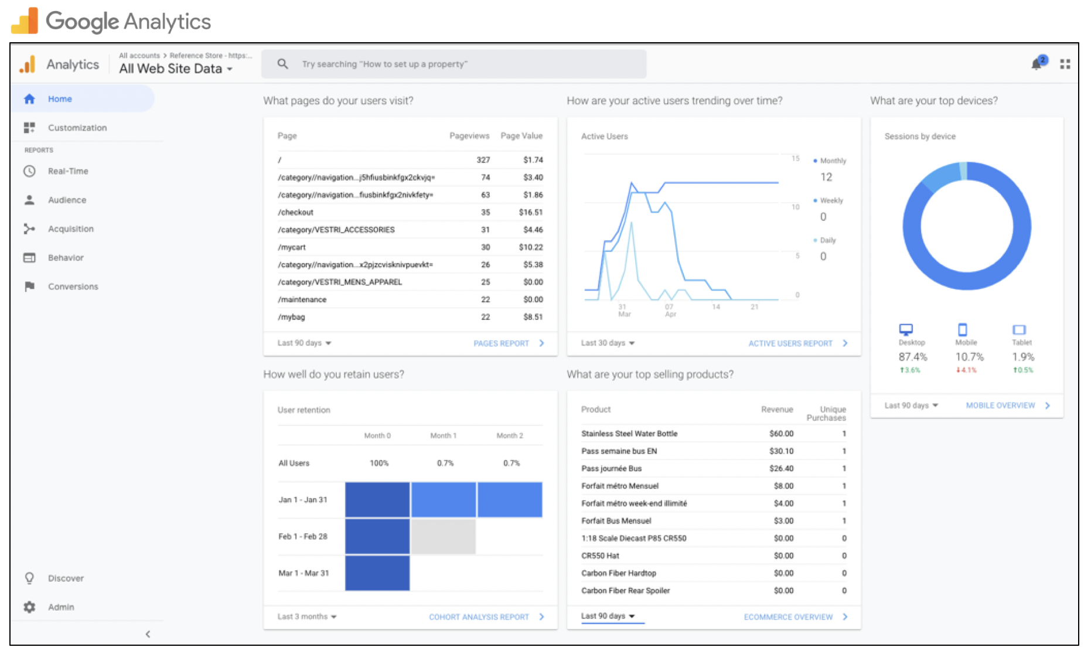Select the Behavior report icon

tap(29, 257)
